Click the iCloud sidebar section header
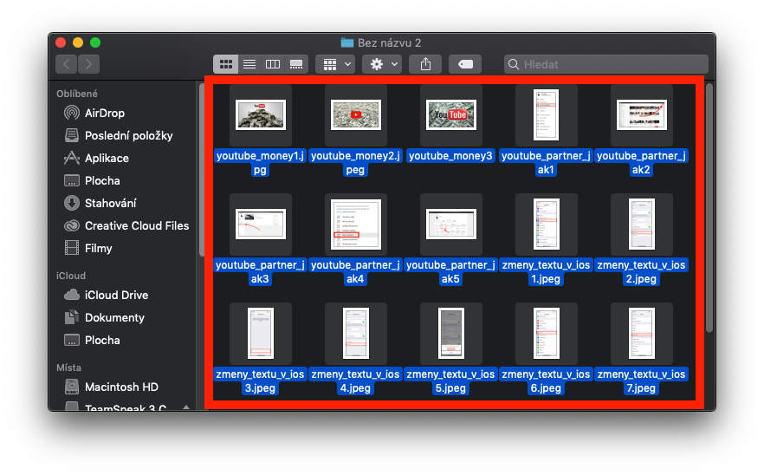Image resolution: width=764 pixels, height=475 pixels. (71, 276)
